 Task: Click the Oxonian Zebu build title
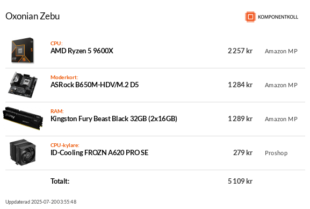click(32, 16)
